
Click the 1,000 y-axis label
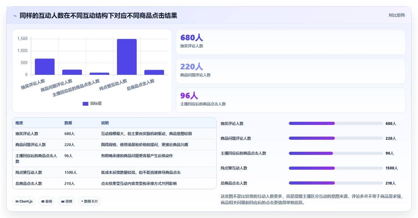pyautogui.click(x=22, y=51)
